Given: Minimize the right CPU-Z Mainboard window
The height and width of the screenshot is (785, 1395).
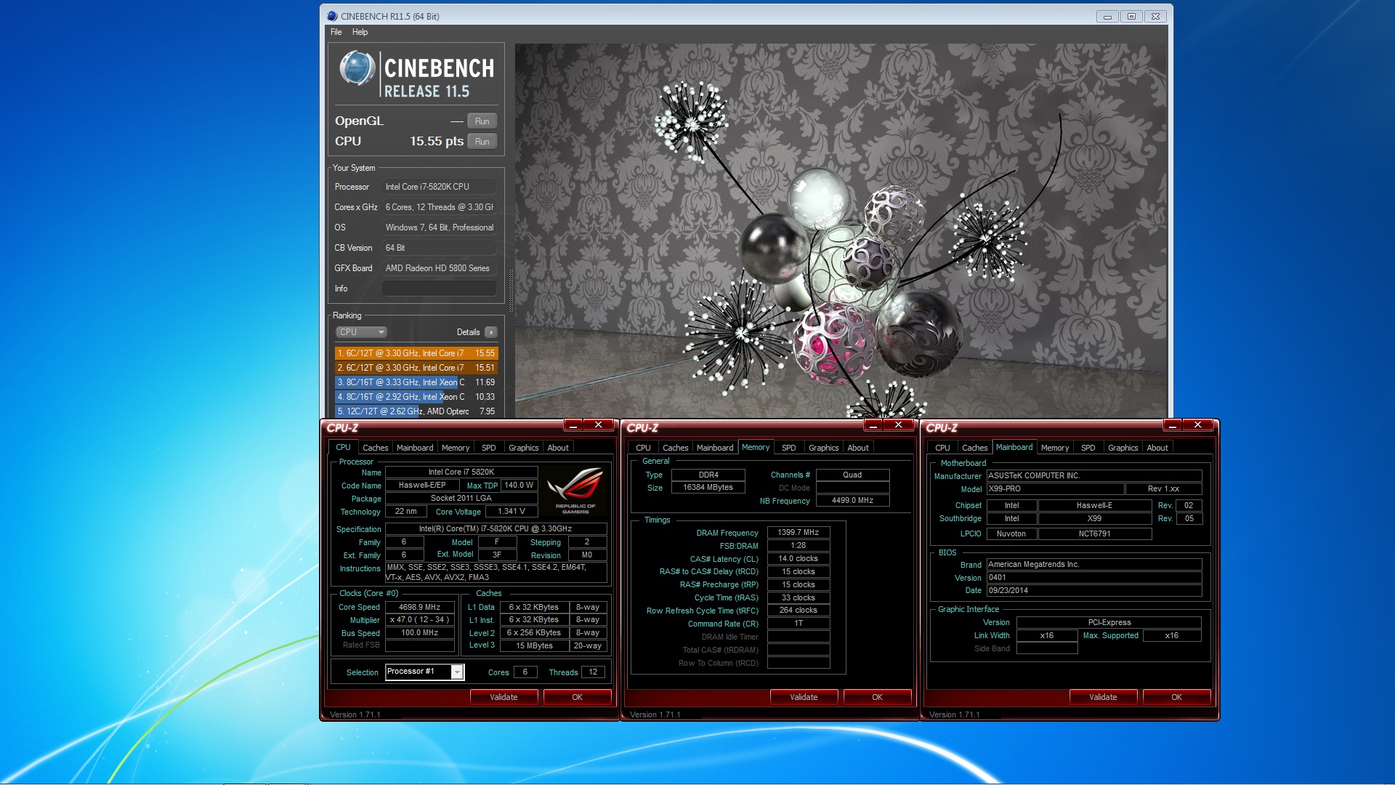Looking at the screenshot, I should click(x=1173, y=425).
